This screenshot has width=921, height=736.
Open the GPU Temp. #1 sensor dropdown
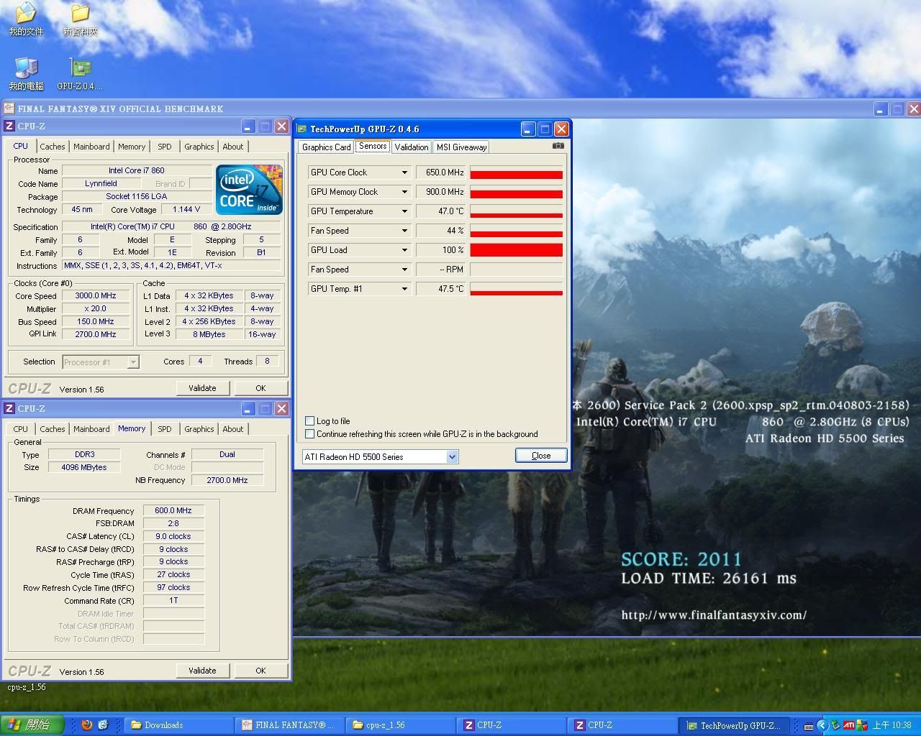[404, 289]
